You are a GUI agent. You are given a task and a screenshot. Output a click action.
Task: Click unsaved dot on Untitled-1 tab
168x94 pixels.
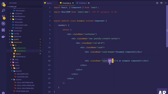click(x=89, y=3)
